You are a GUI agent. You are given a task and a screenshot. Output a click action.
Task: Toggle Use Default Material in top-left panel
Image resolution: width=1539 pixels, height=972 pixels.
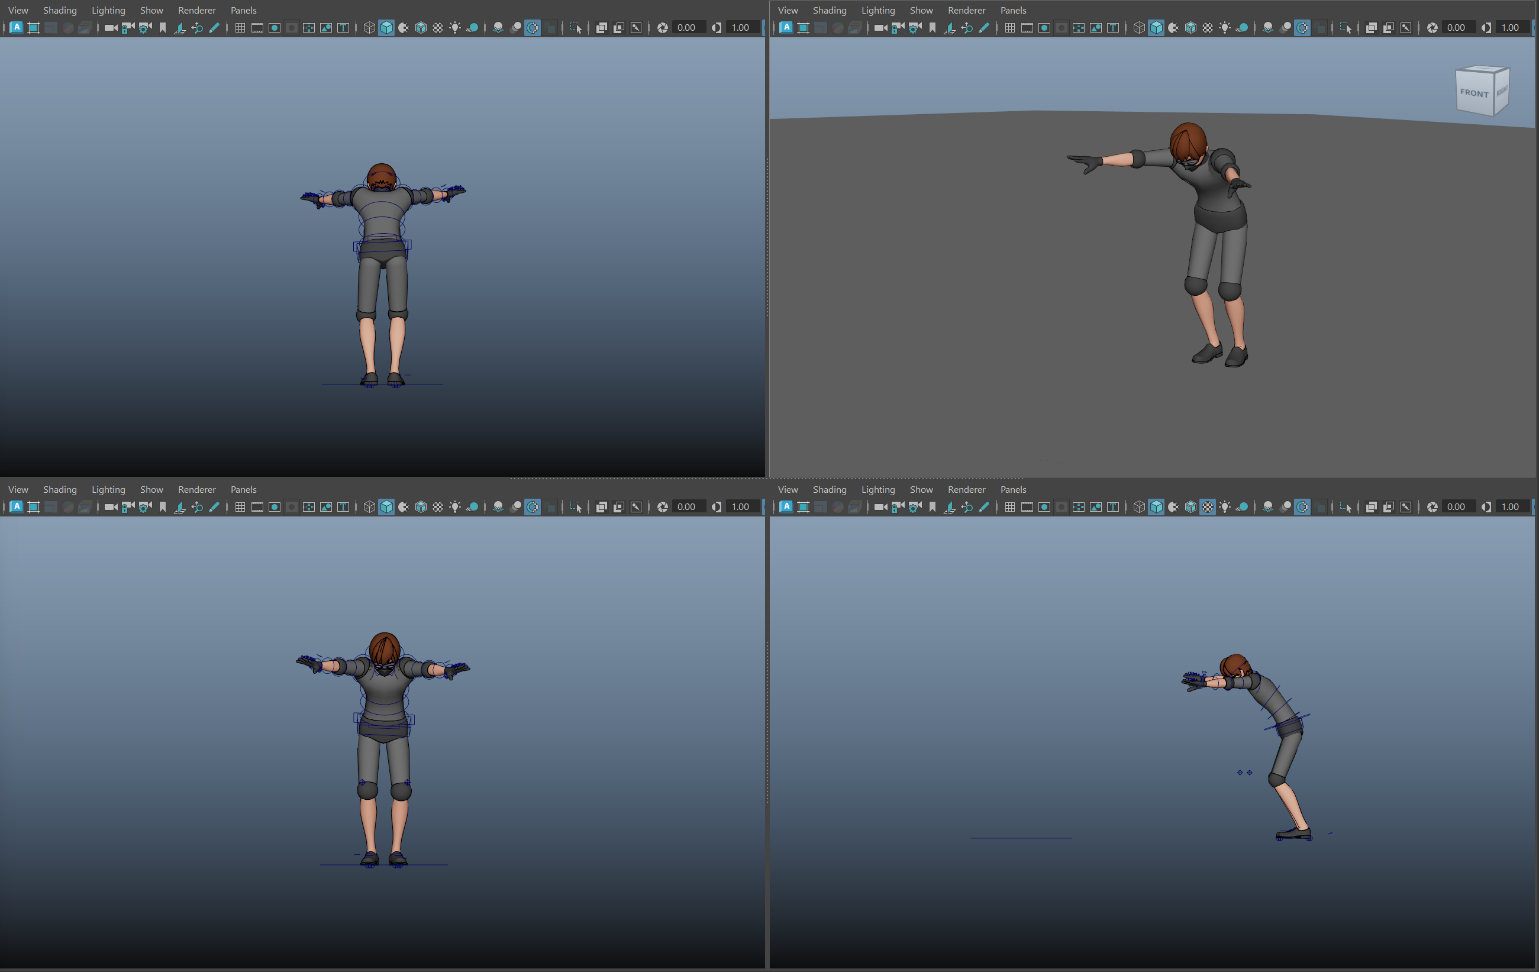[404, 27]
